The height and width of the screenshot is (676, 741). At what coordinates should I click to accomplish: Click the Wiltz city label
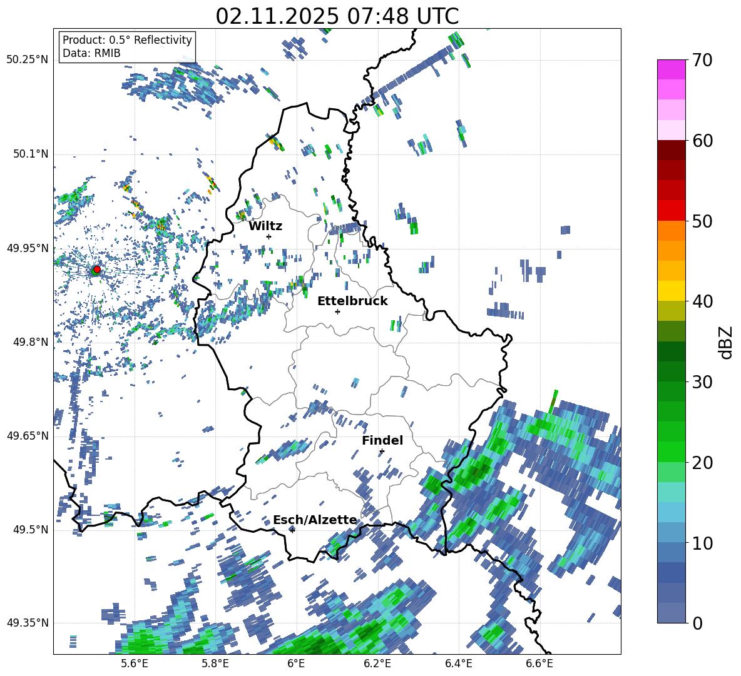click(x=265, y=226)
